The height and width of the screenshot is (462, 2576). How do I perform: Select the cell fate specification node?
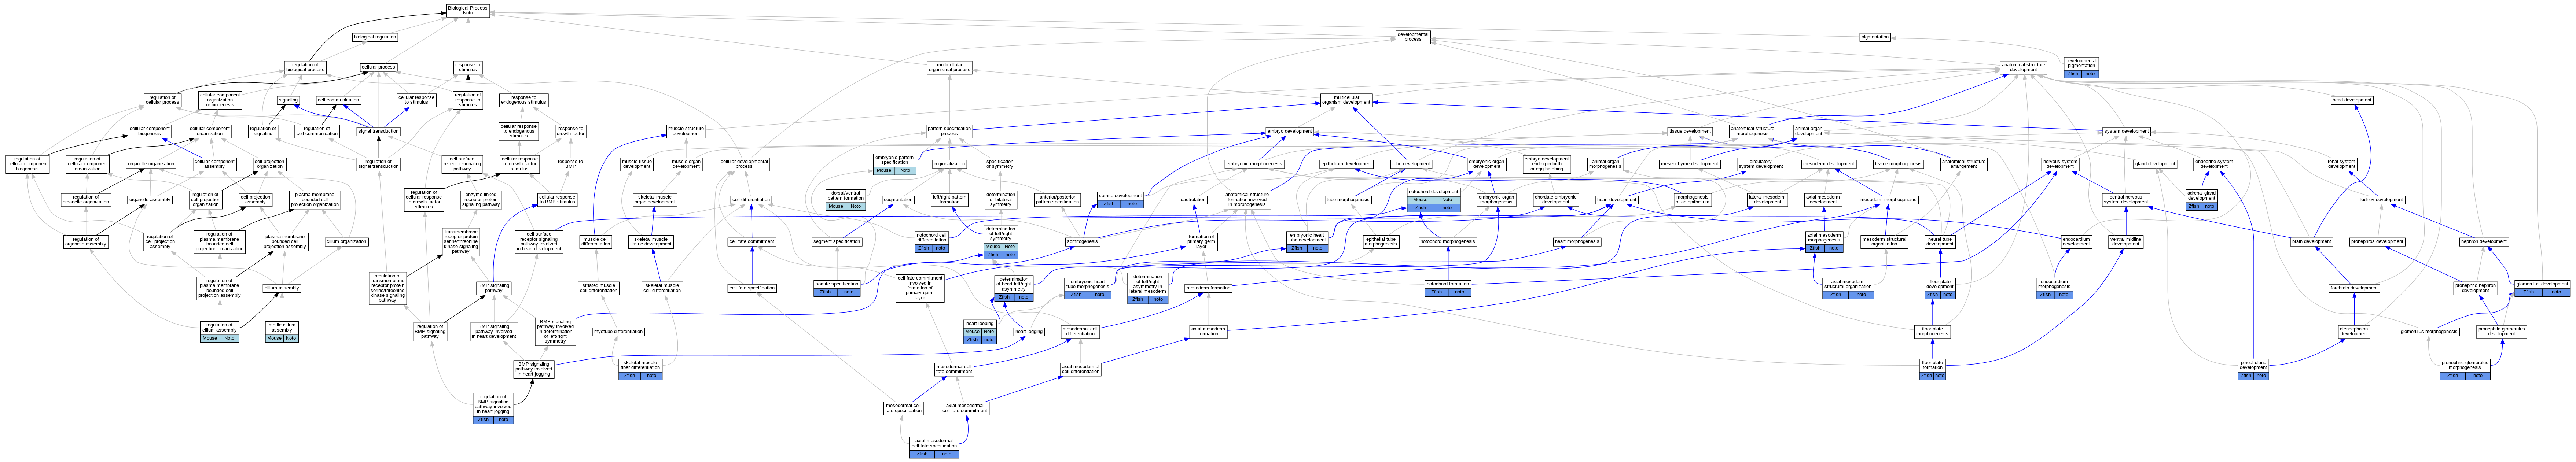point(751,288)
